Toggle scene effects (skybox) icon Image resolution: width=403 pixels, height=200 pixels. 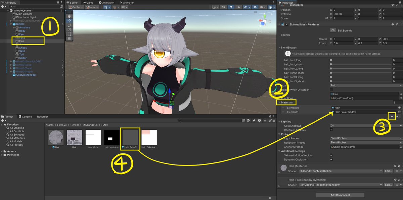tap(246, 7)
